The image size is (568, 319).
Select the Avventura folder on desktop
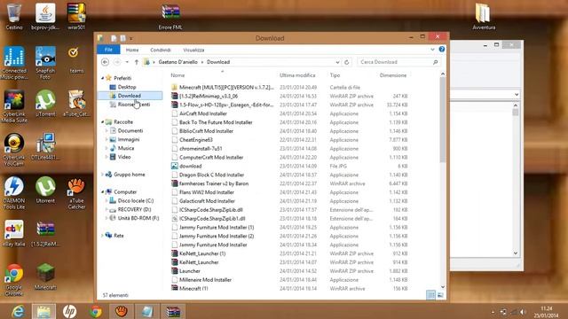(483, 16)
